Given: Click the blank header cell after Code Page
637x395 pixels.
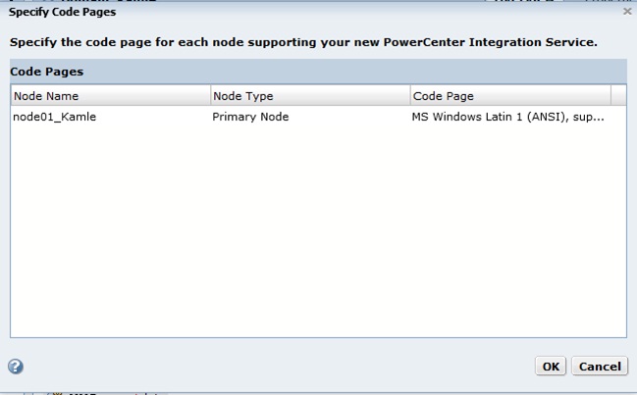Looking at the screenshot, I should click(x=618, y=96).
